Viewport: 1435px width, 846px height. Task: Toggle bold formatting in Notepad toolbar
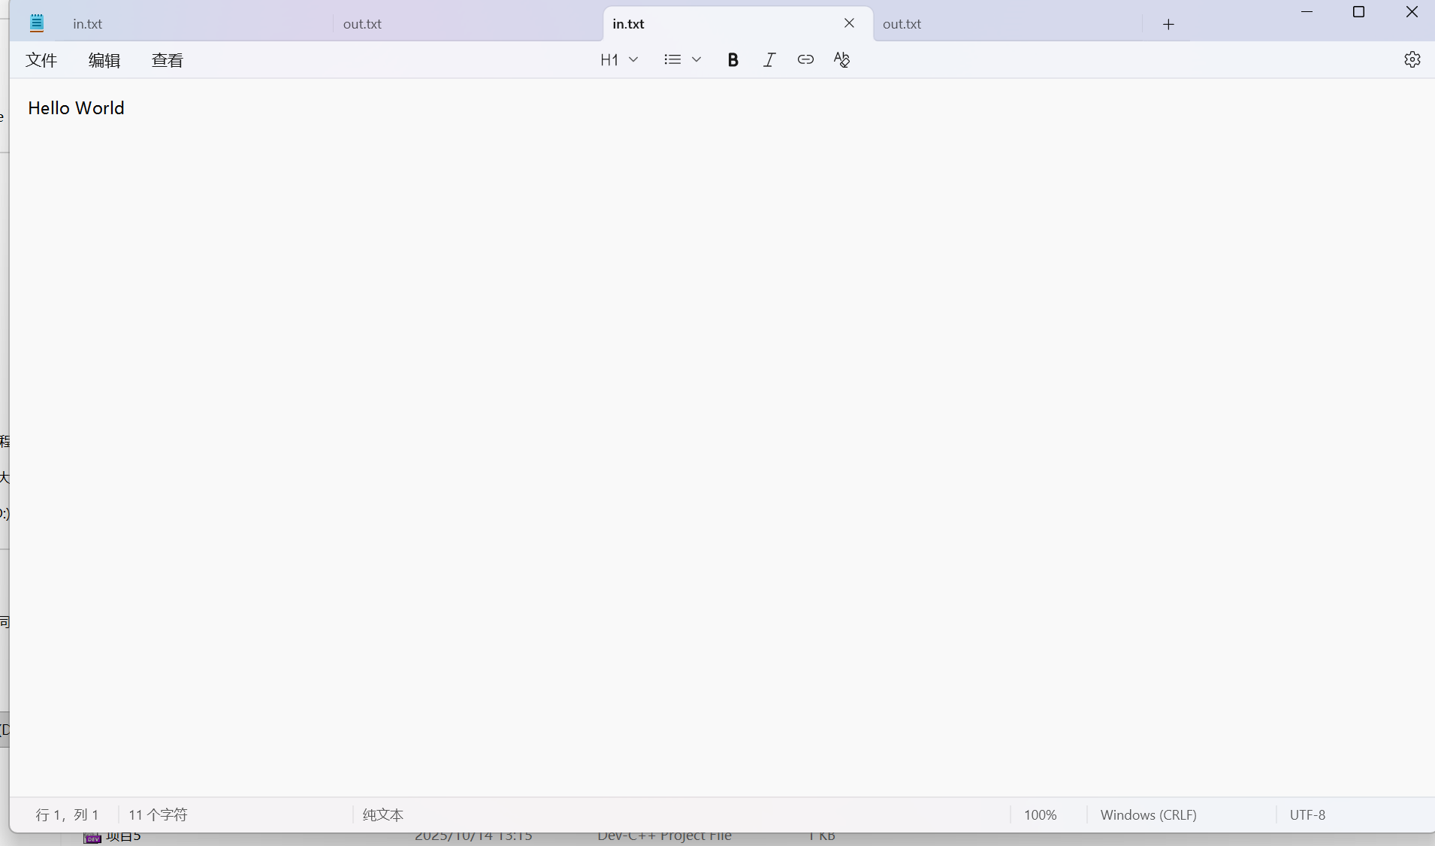tap(733, 60)
